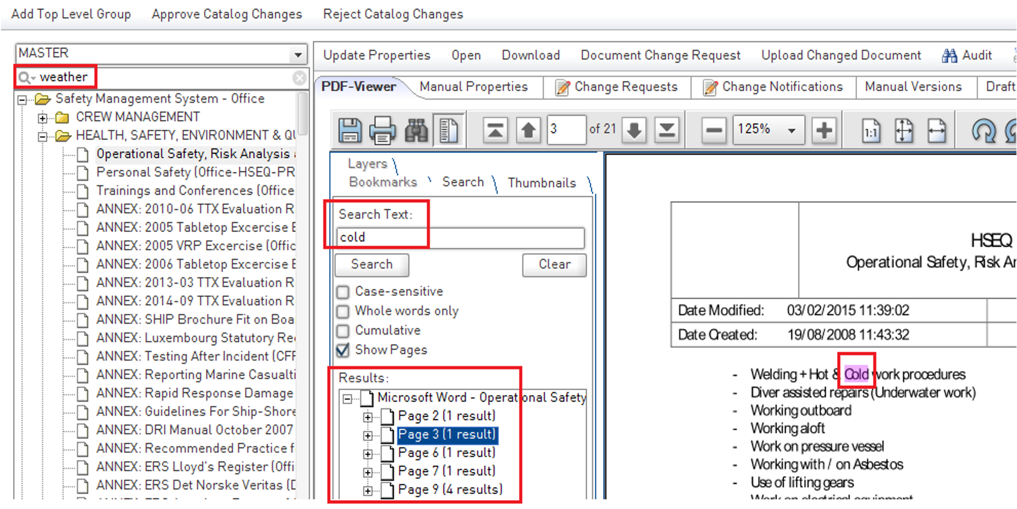This screenshot has width=1017, height=509.
Task: Click the binoculars search icon
Action: 416,130
